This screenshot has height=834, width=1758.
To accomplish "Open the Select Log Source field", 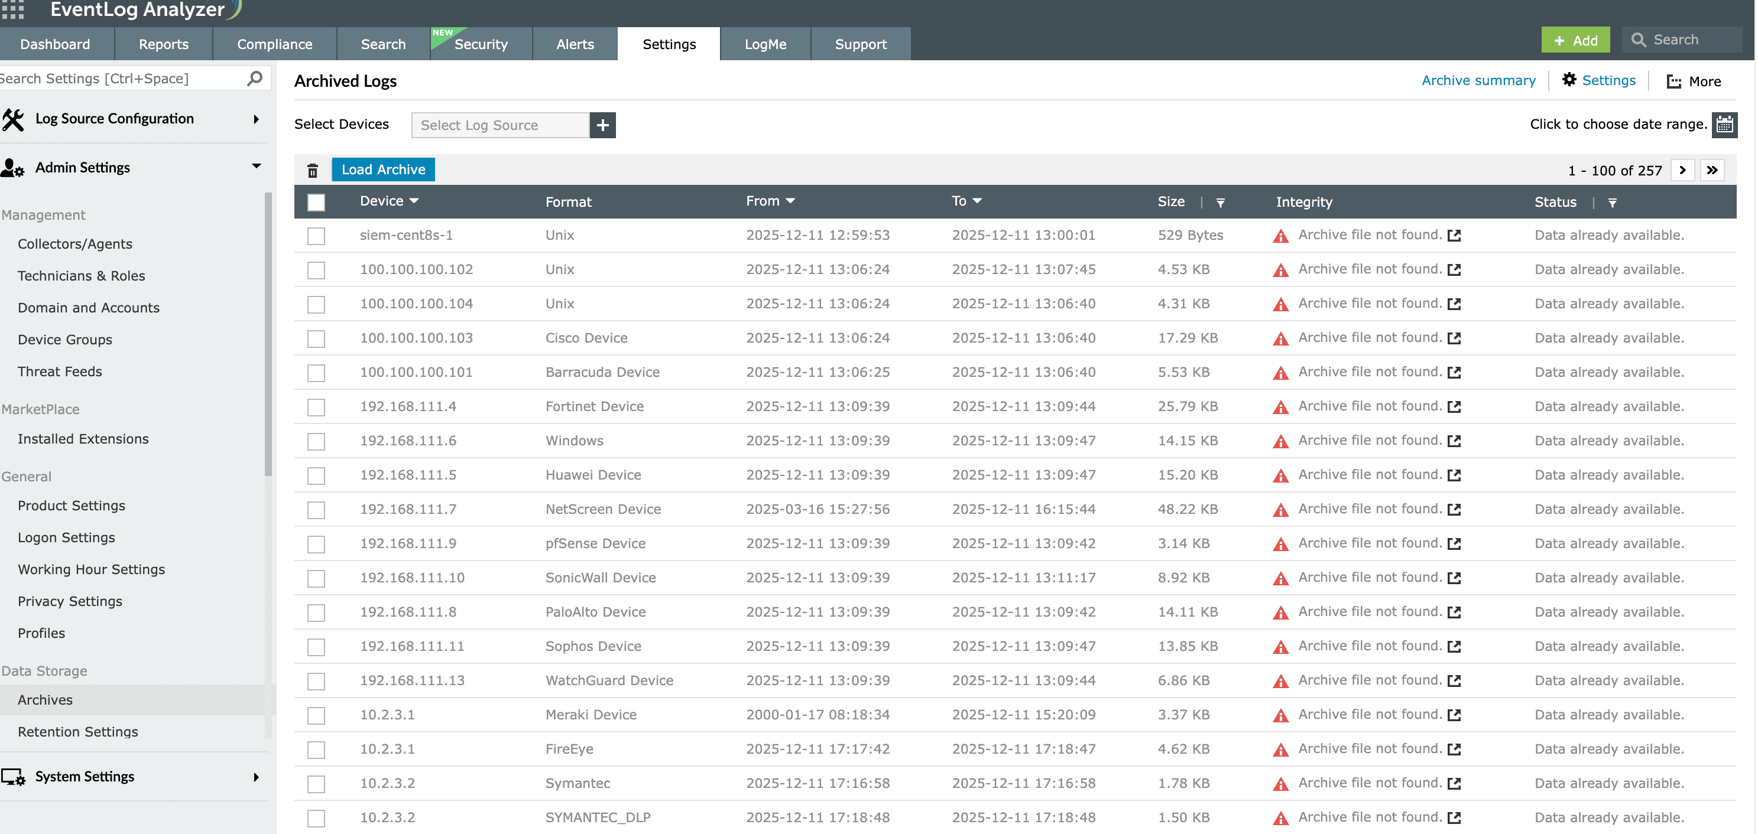I will (500, 125).
